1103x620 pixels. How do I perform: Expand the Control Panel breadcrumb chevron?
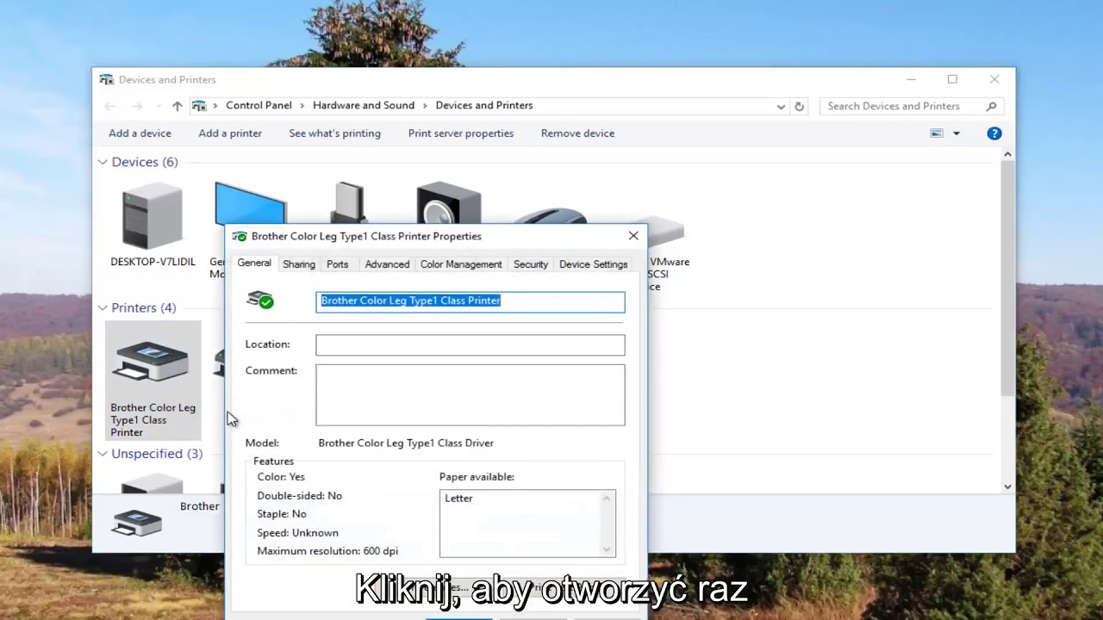coord(302,105)
